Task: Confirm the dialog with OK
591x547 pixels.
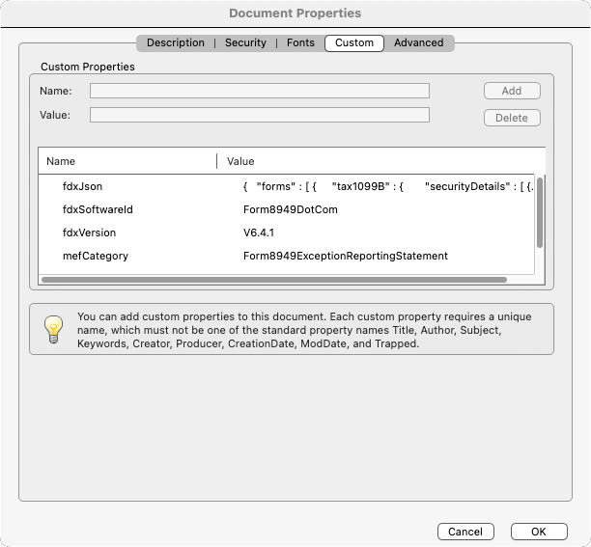Action: [x=538, y=532]
